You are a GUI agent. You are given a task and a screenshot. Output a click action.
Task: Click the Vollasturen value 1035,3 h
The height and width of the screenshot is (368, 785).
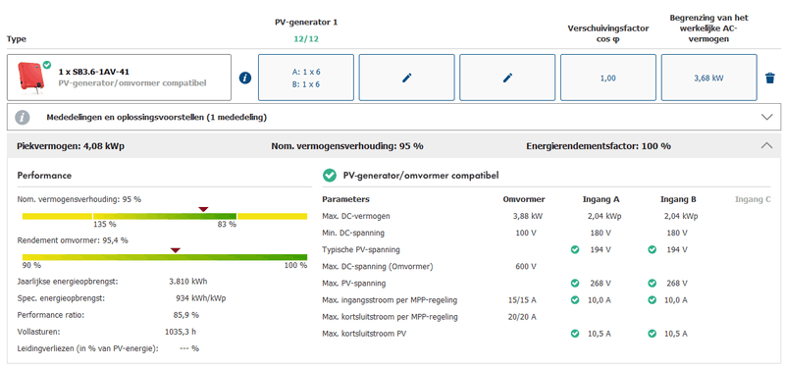point(182,332)
